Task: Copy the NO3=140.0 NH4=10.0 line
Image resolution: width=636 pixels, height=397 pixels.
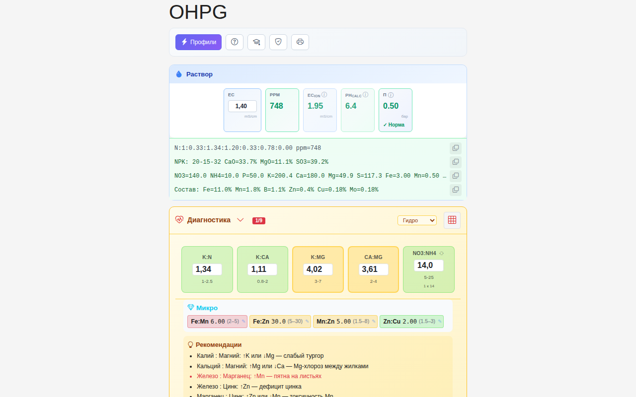Action: pos(456,176)
